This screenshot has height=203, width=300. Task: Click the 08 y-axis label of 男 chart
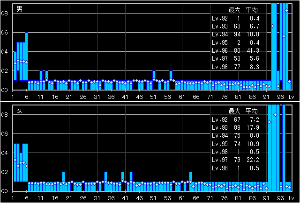coord(4,14)
